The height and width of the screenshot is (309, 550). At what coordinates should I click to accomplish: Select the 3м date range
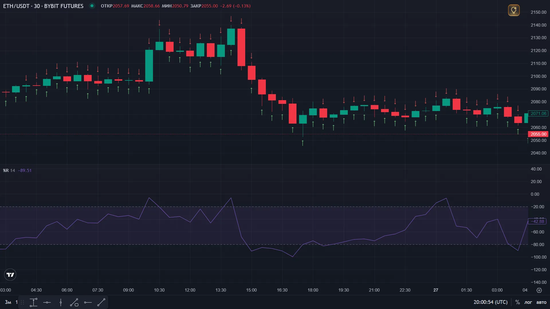point(8,302)
